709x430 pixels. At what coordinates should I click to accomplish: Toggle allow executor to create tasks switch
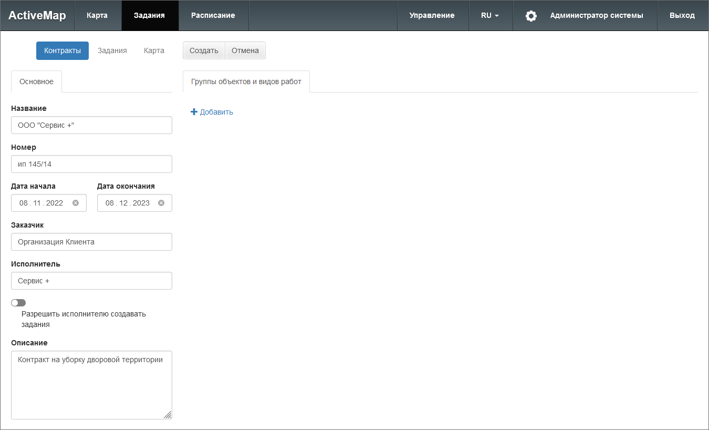[x=18, y=303]
